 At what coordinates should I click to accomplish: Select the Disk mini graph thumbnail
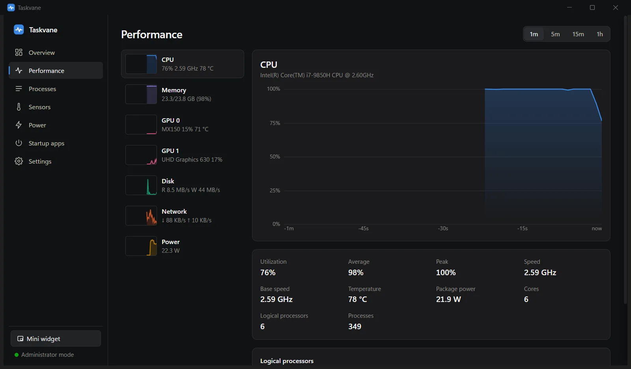(x=141, y=185)
